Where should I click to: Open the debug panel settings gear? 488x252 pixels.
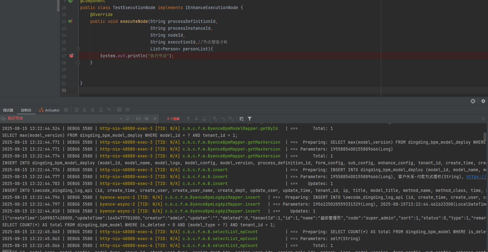coord(483,101)
